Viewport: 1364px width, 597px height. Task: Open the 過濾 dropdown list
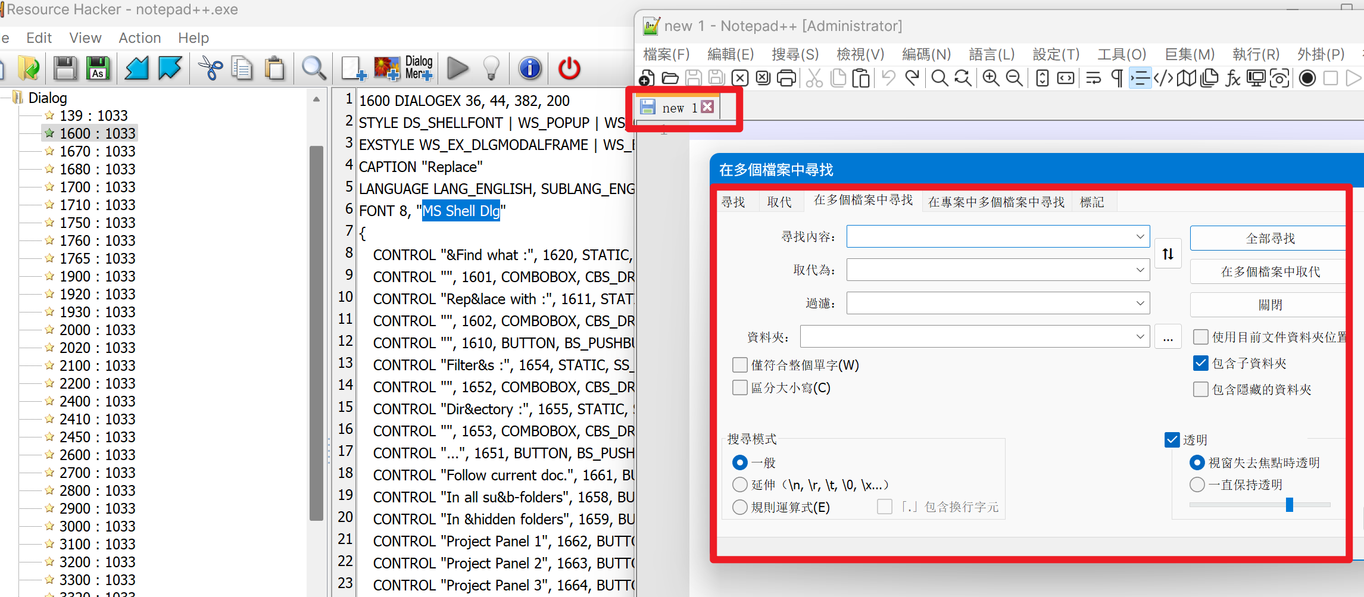1141,303
